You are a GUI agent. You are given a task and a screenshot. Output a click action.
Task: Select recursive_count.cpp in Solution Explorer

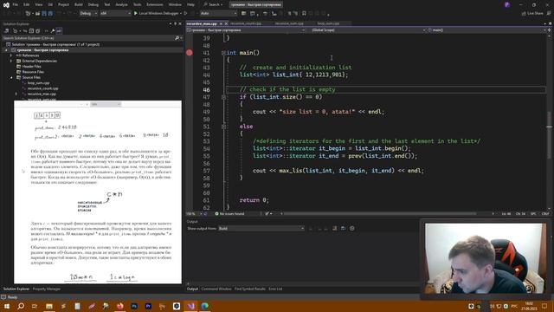click(42, 88)
